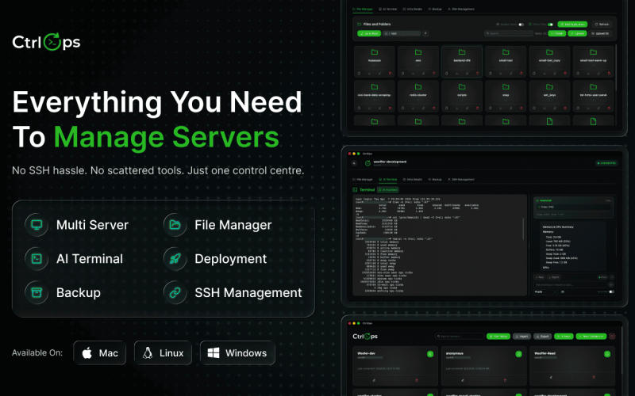Click the Connected status badge for woofer-development
The width and height of the screenshot is (635, 396).
click(x=606, y=163)
